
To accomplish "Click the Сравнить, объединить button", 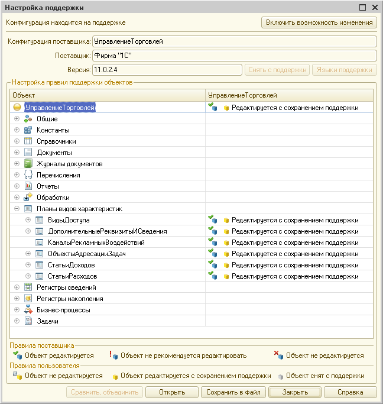I will pos(105,392).
